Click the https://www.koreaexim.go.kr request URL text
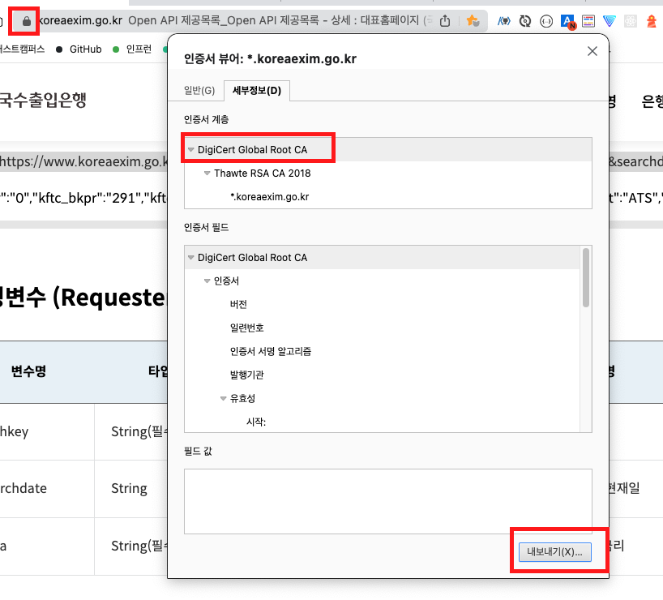663x600 pixels. (x=83, y=161)
